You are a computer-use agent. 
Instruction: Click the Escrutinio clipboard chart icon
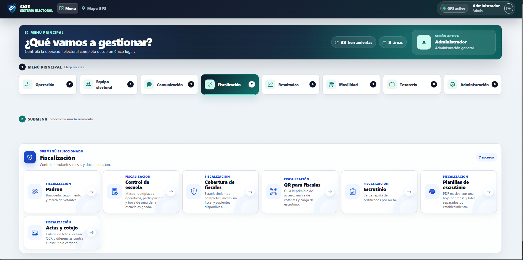(x=352, y=191)
